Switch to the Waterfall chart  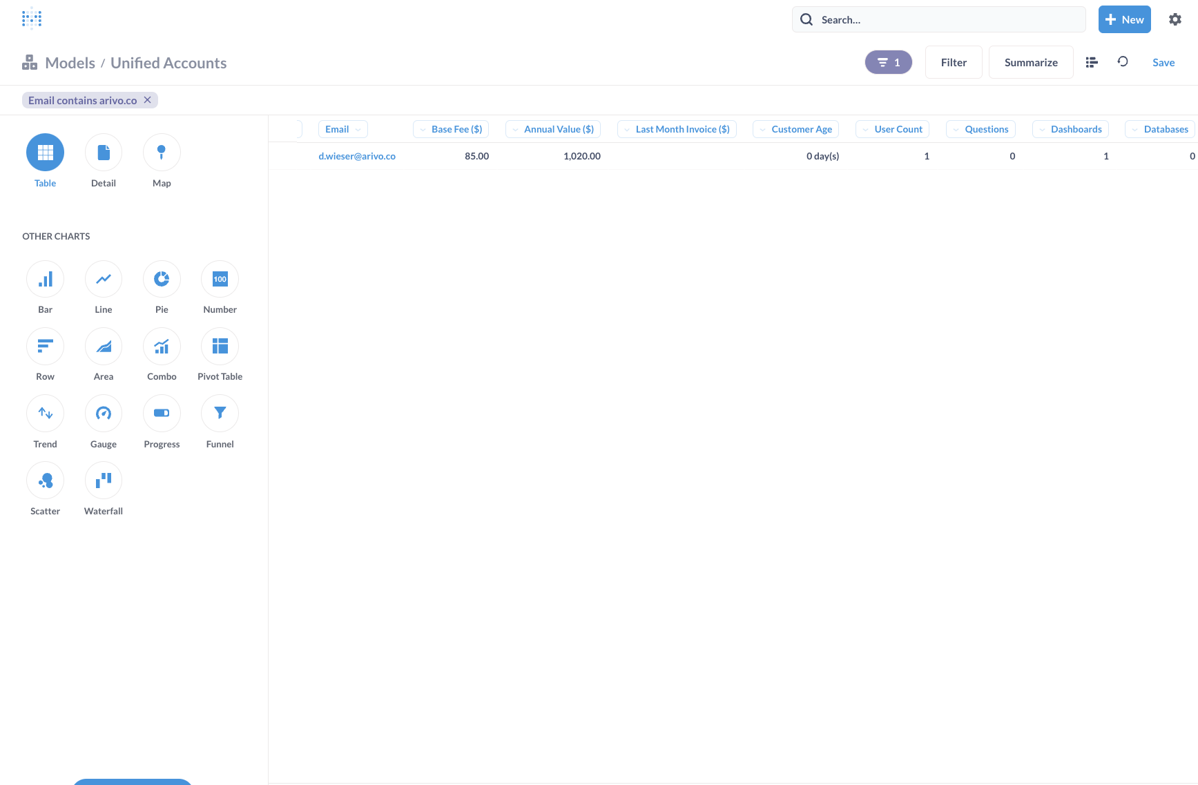tap(103, 479)
